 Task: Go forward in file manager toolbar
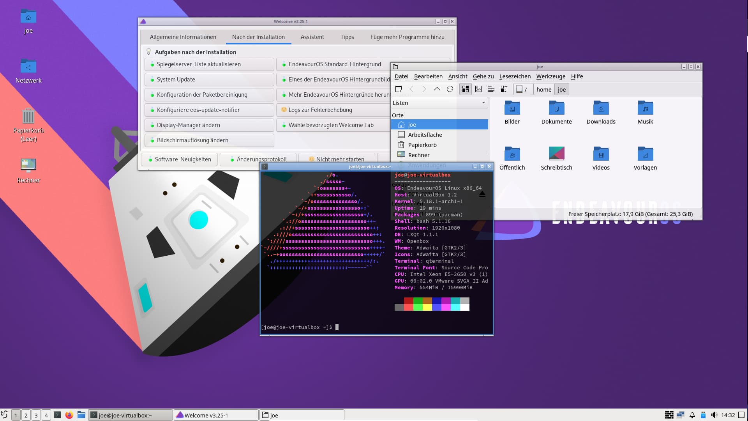424,89
